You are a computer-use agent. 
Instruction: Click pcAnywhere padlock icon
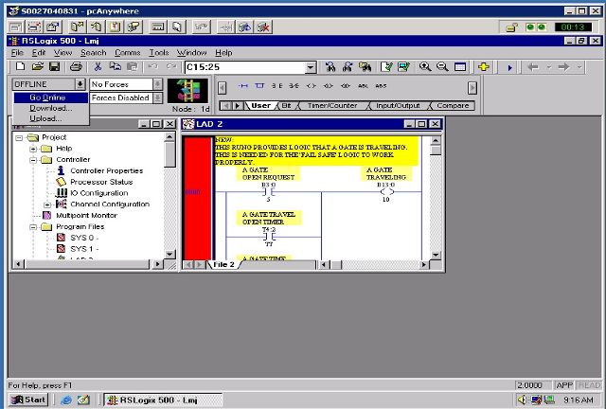511,27
